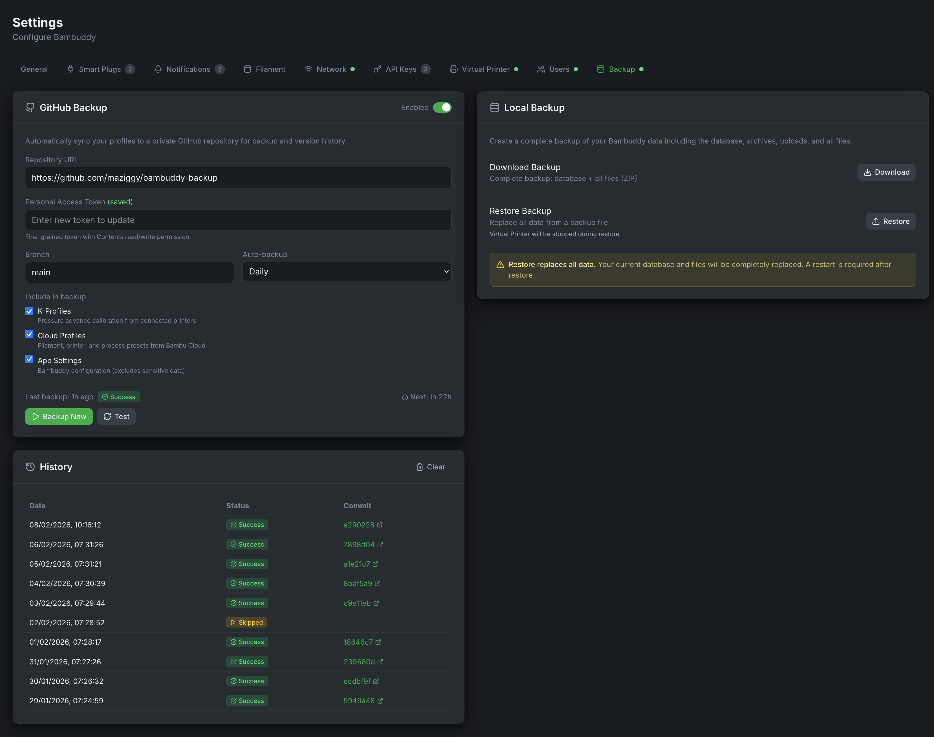
Task: Switch to the Smart Plugs tab
Action: [100, 69]
